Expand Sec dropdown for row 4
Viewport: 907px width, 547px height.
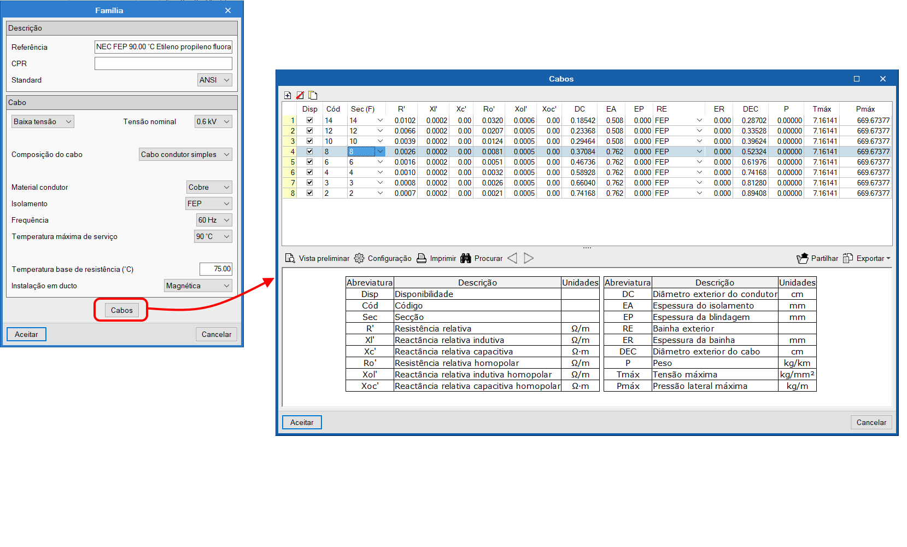(380, 152)
